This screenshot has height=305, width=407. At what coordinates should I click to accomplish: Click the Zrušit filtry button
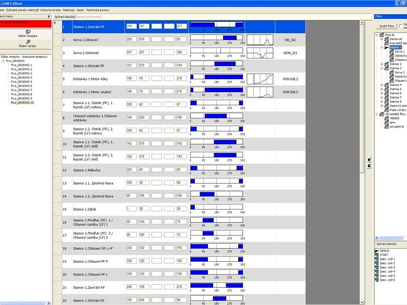(x=387, y=25)
